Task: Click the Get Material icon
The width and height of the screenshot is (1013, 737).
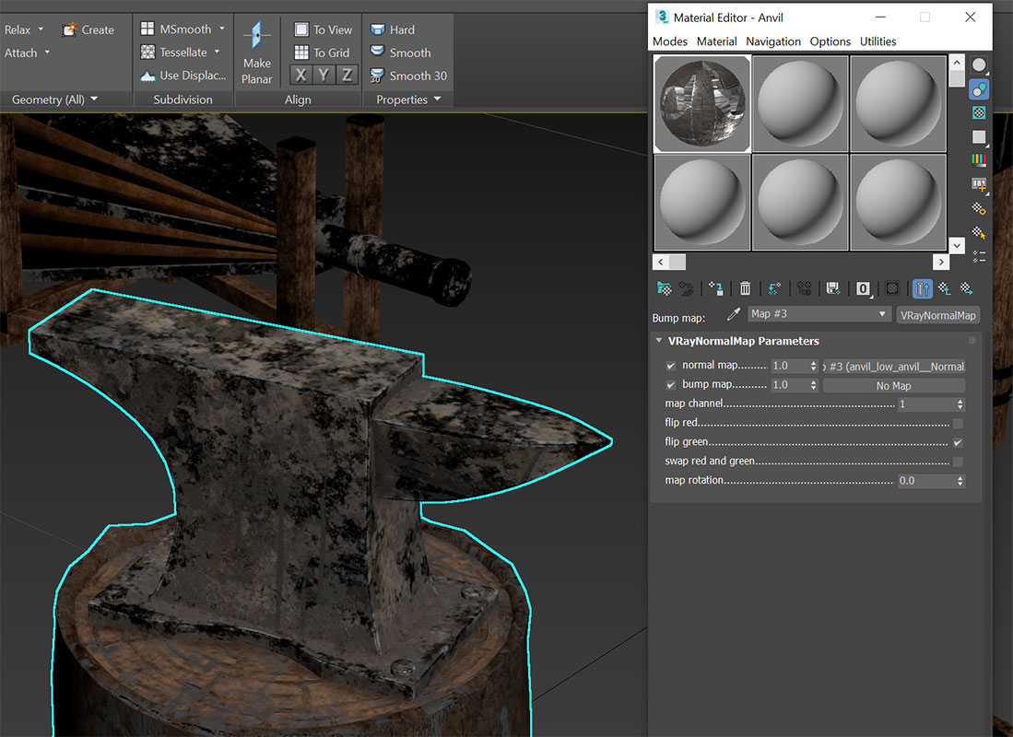Action: tap(665, 288)
